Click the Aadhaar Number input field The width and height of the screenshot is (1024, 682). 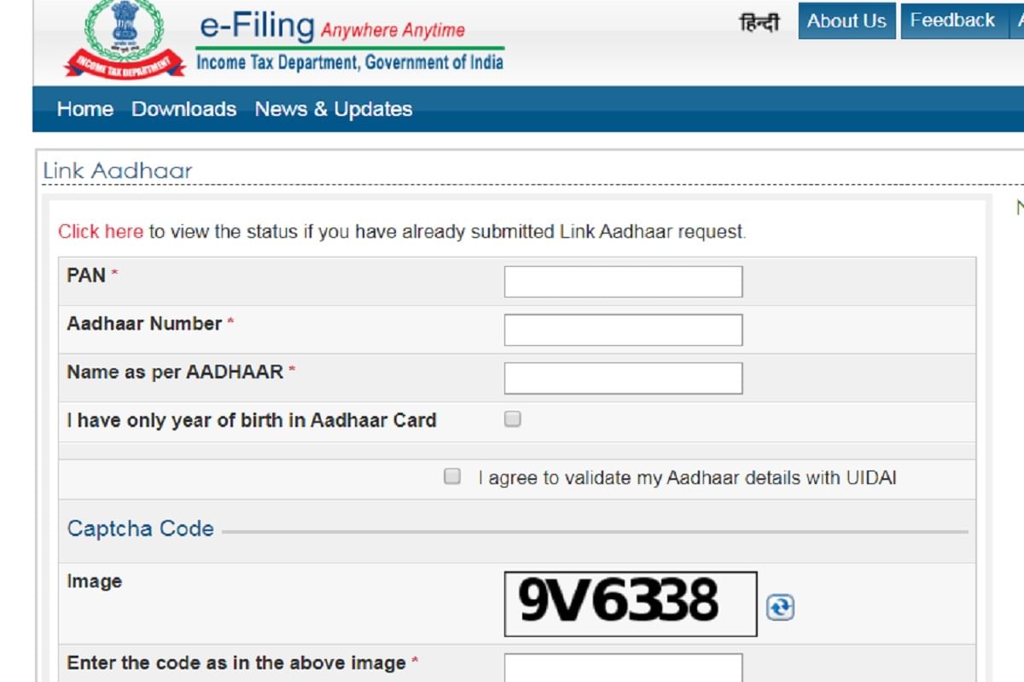[x=623, y=328]
